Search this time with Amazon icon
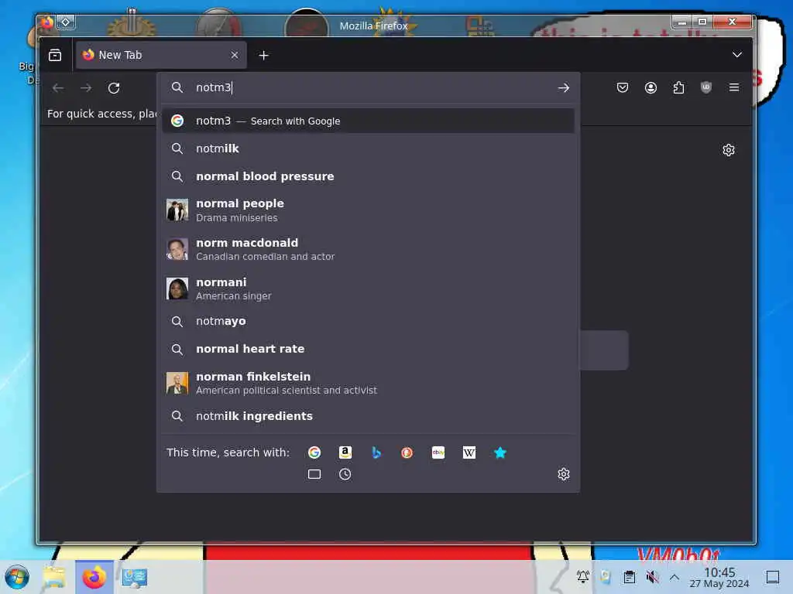 point(345,452)
